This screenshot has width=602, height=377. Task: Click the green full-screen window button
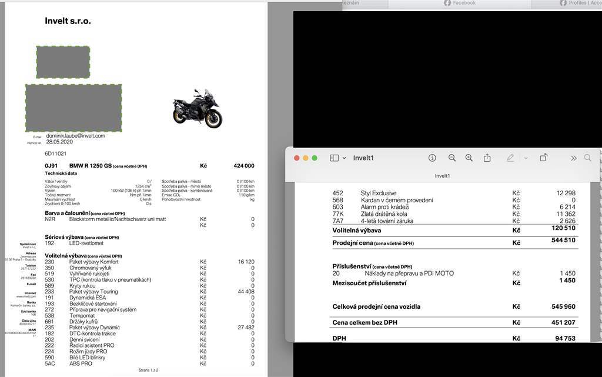click(315, 158)
